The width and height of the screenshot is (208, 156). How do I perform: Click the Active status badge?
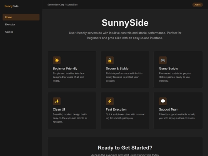[x=197, y=5]
